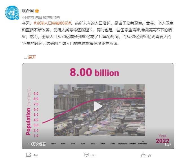
Task: Click the 8.00 billion video title area
Action: [x=94, y=72]
